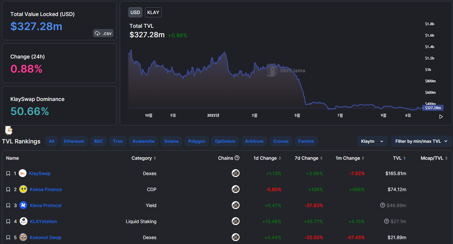The height and width of the screenshot is (244, 453).
Task: Sort table by TVL column
Action: [399, 158]
